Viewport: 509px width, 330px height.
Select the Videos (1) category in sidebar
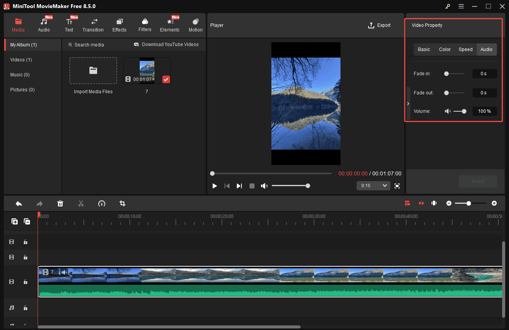[x=21, y=59]
